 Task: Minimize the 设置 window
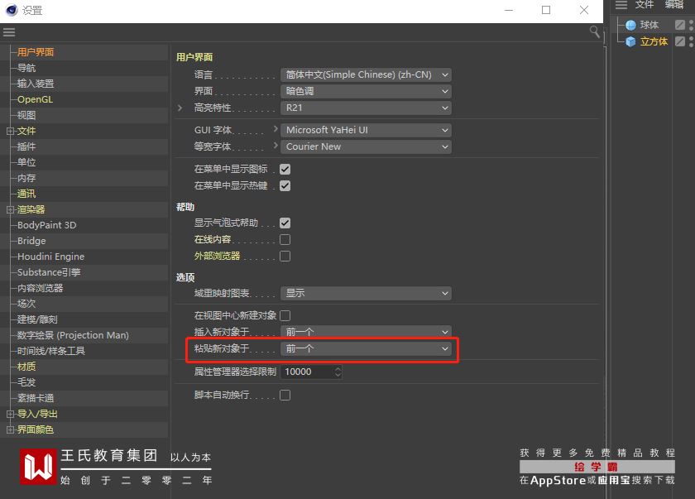pos(509,10)
